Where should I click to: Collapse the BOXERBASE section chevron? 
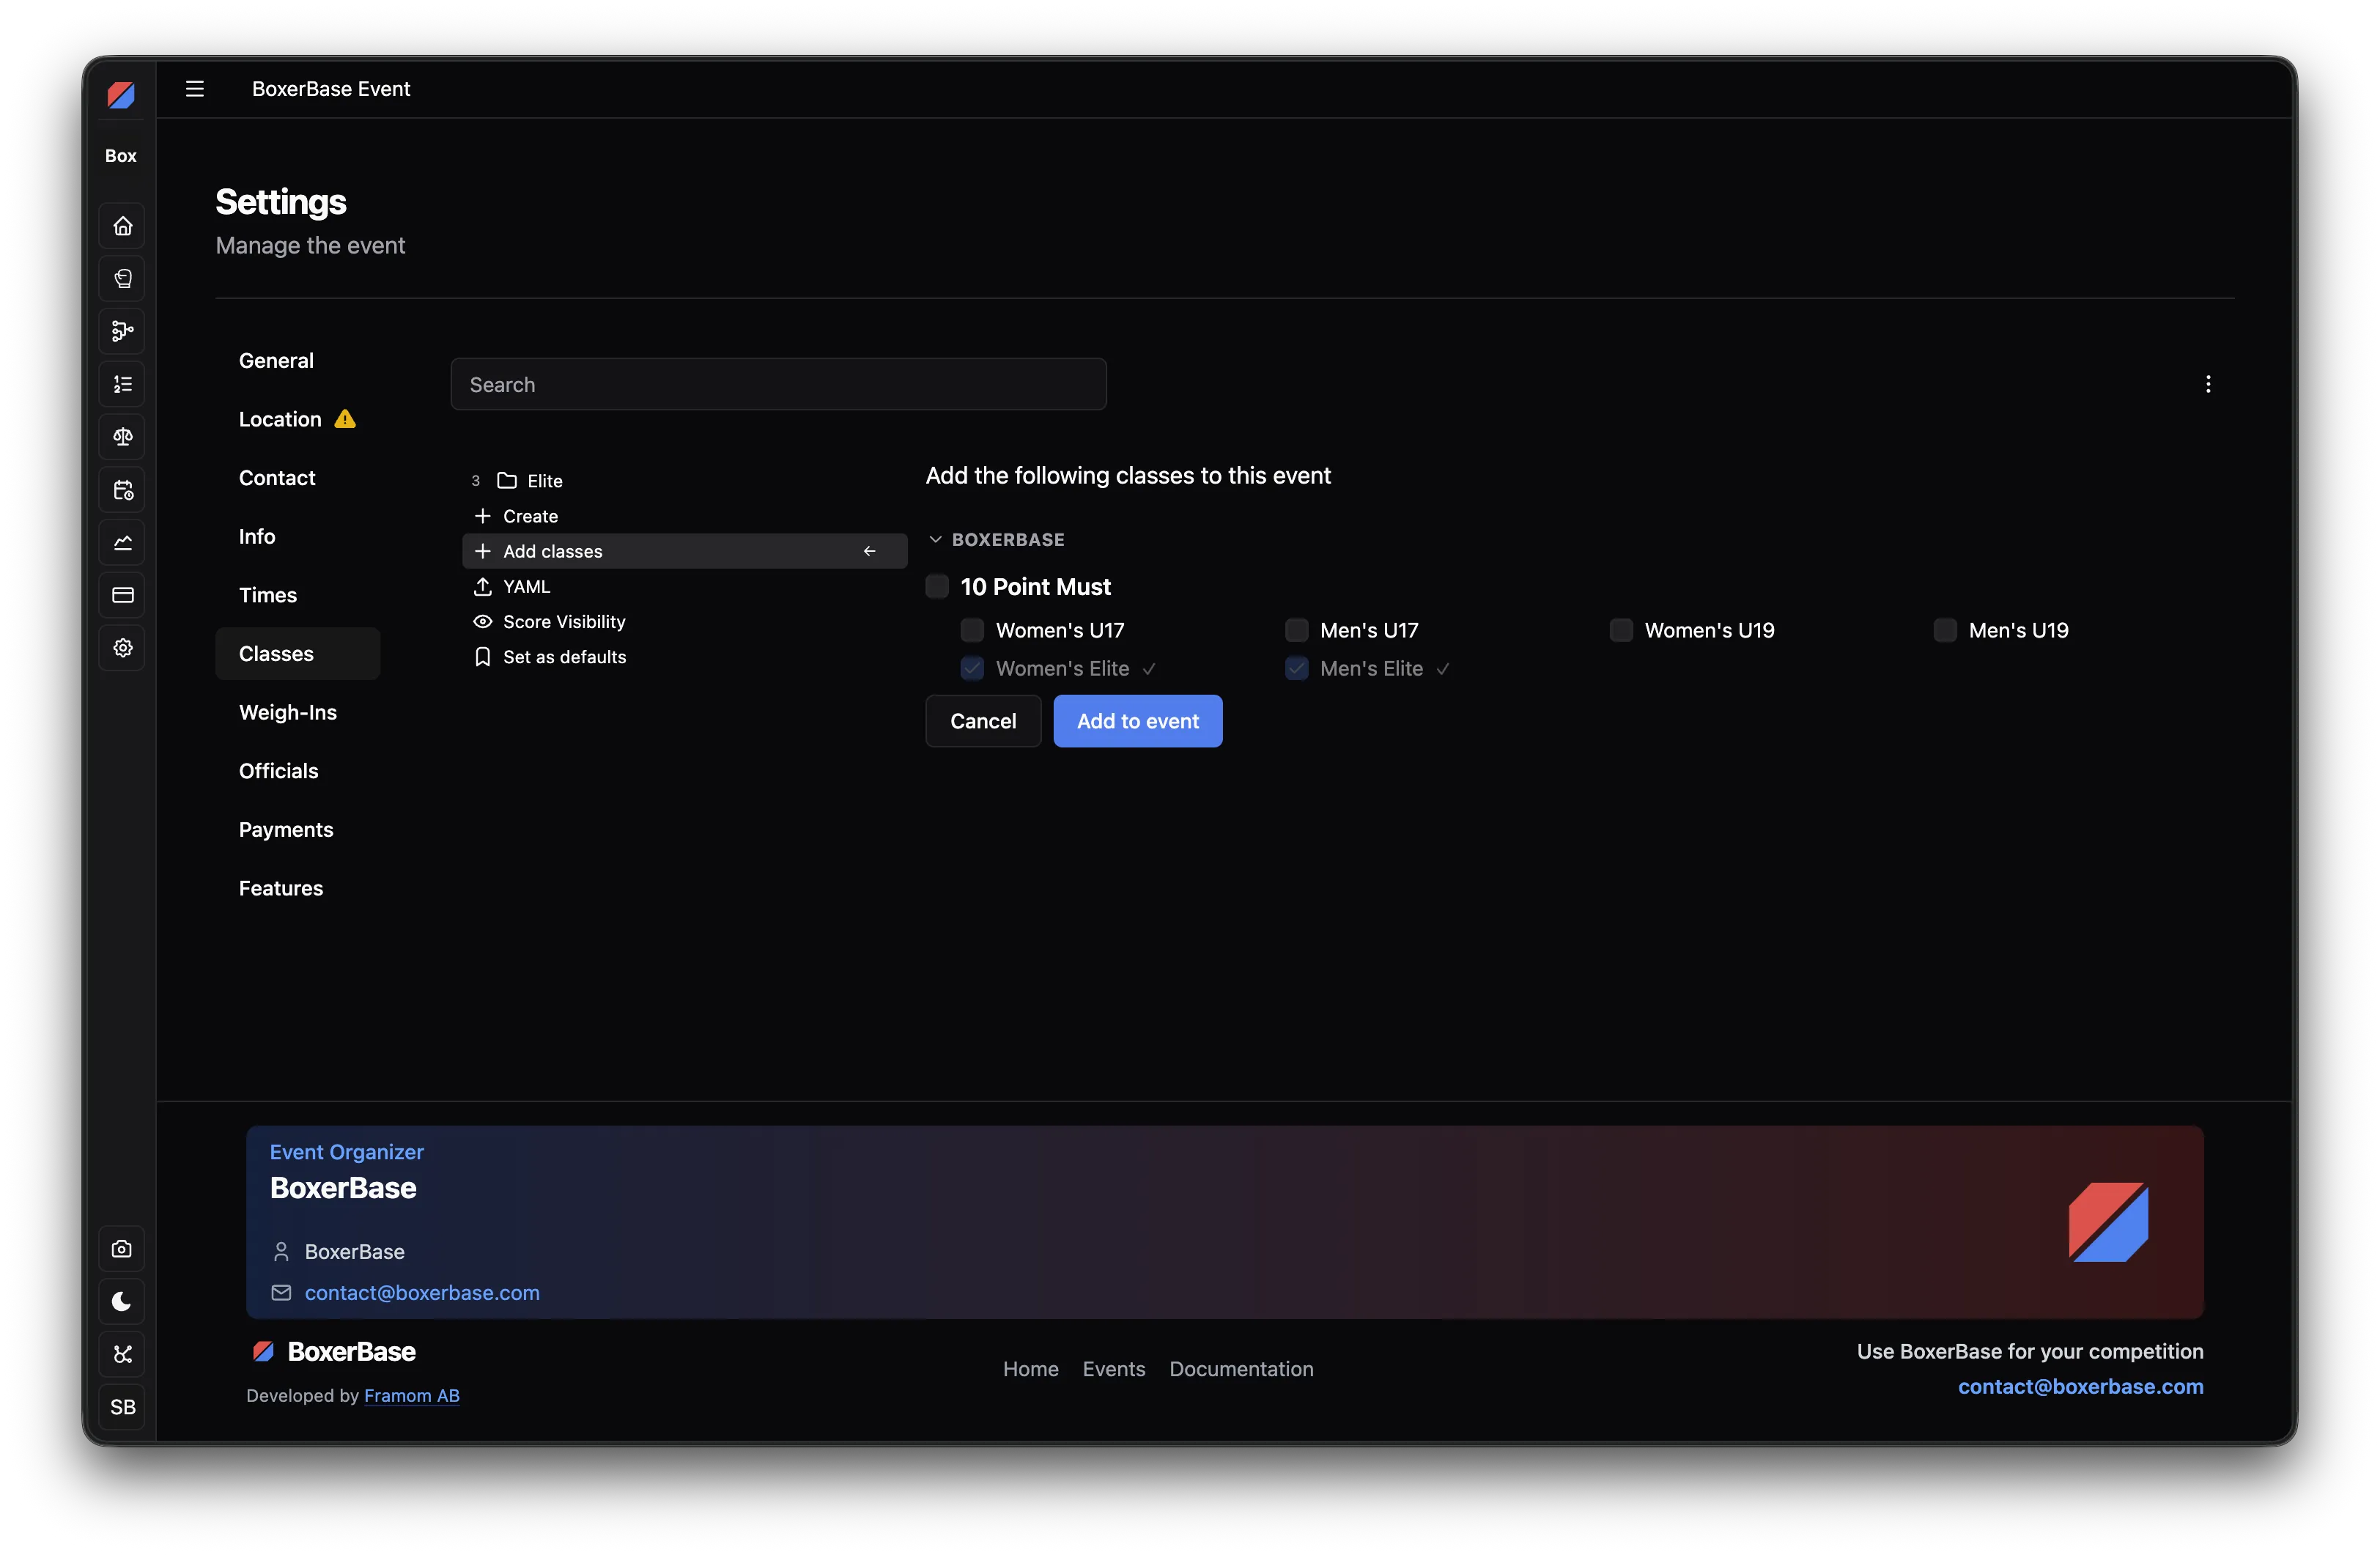point(935,539)
